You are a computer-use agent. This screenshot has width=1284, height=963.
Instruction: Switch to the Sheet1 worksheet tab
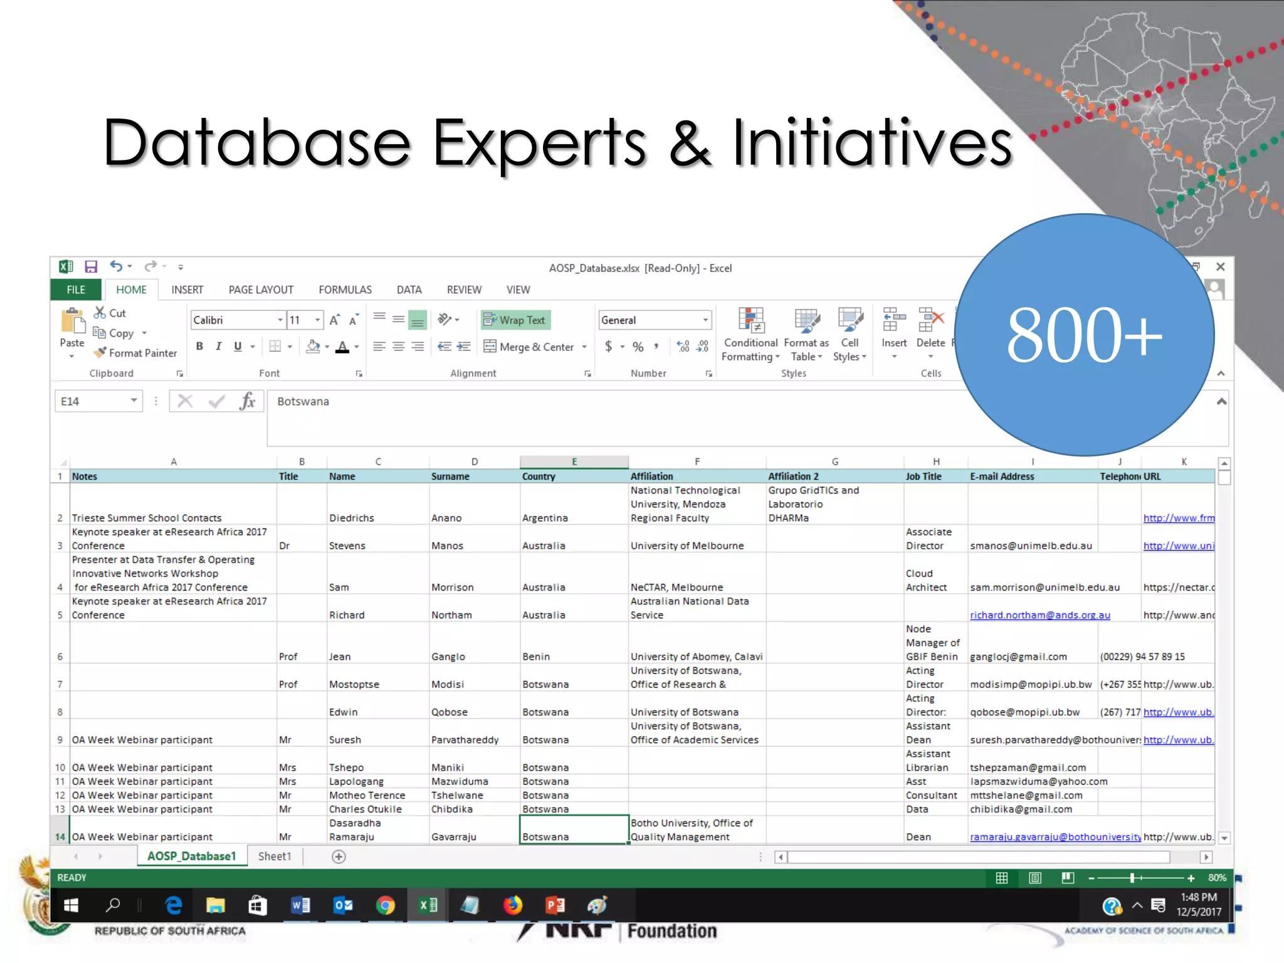tap(275, 856)
